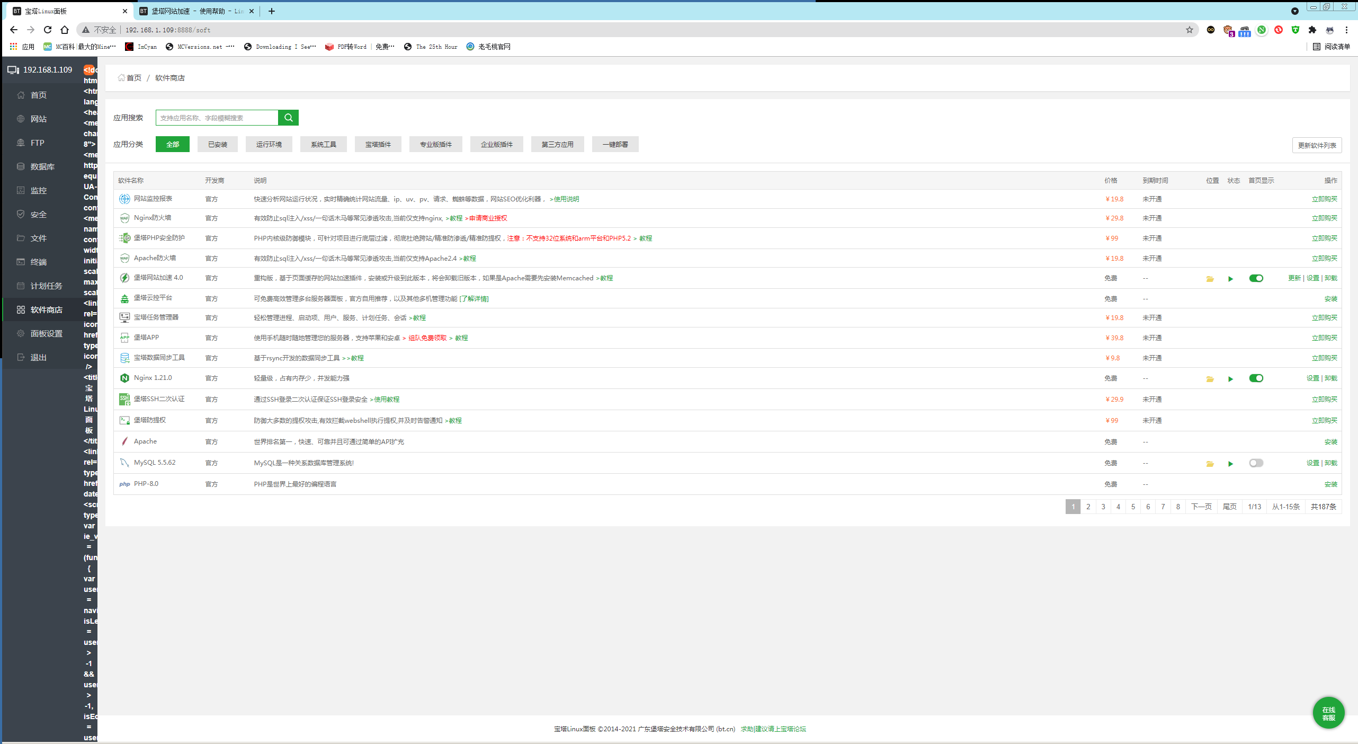
Task: Open the 阅读清单 reading list
Action: coord(1332,47)
